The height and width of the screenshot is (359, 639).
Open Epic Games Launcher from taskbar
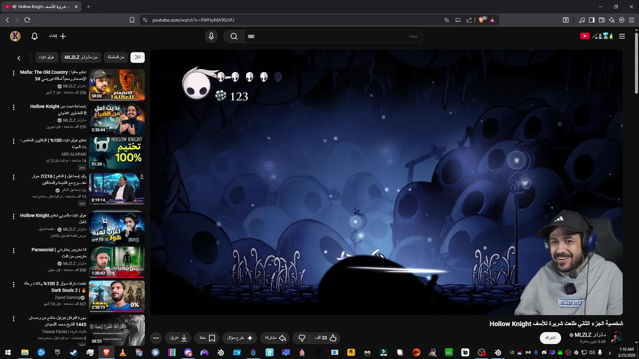tap(57, 352)
